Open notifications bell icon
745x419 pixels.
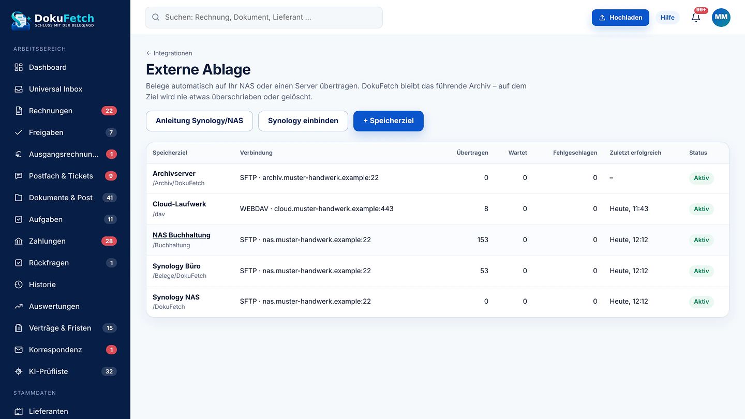696,18
